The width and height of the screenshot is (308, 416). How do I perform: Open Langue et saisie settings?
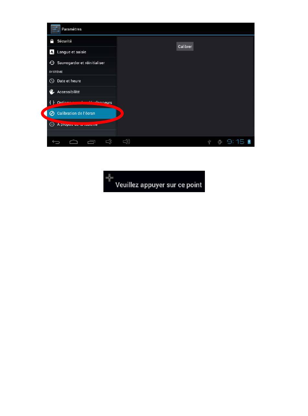coord(82,52)
